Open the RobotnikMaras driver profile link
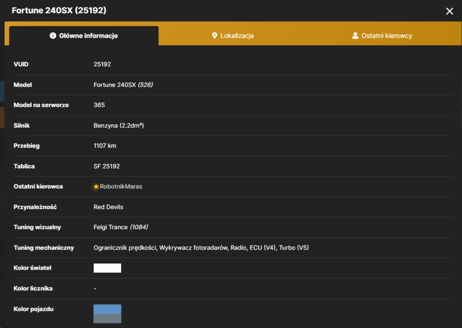 point(121,186)
